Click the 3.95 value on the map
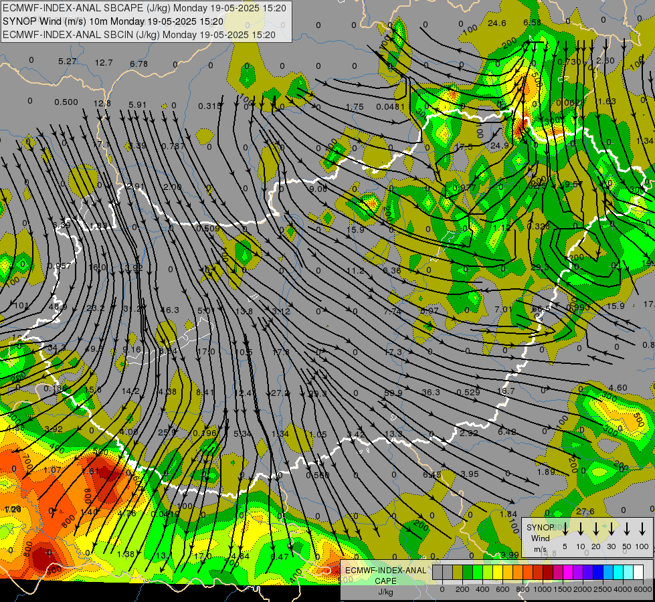Screen dimensions: 655x602 click(x=470, y=474)
